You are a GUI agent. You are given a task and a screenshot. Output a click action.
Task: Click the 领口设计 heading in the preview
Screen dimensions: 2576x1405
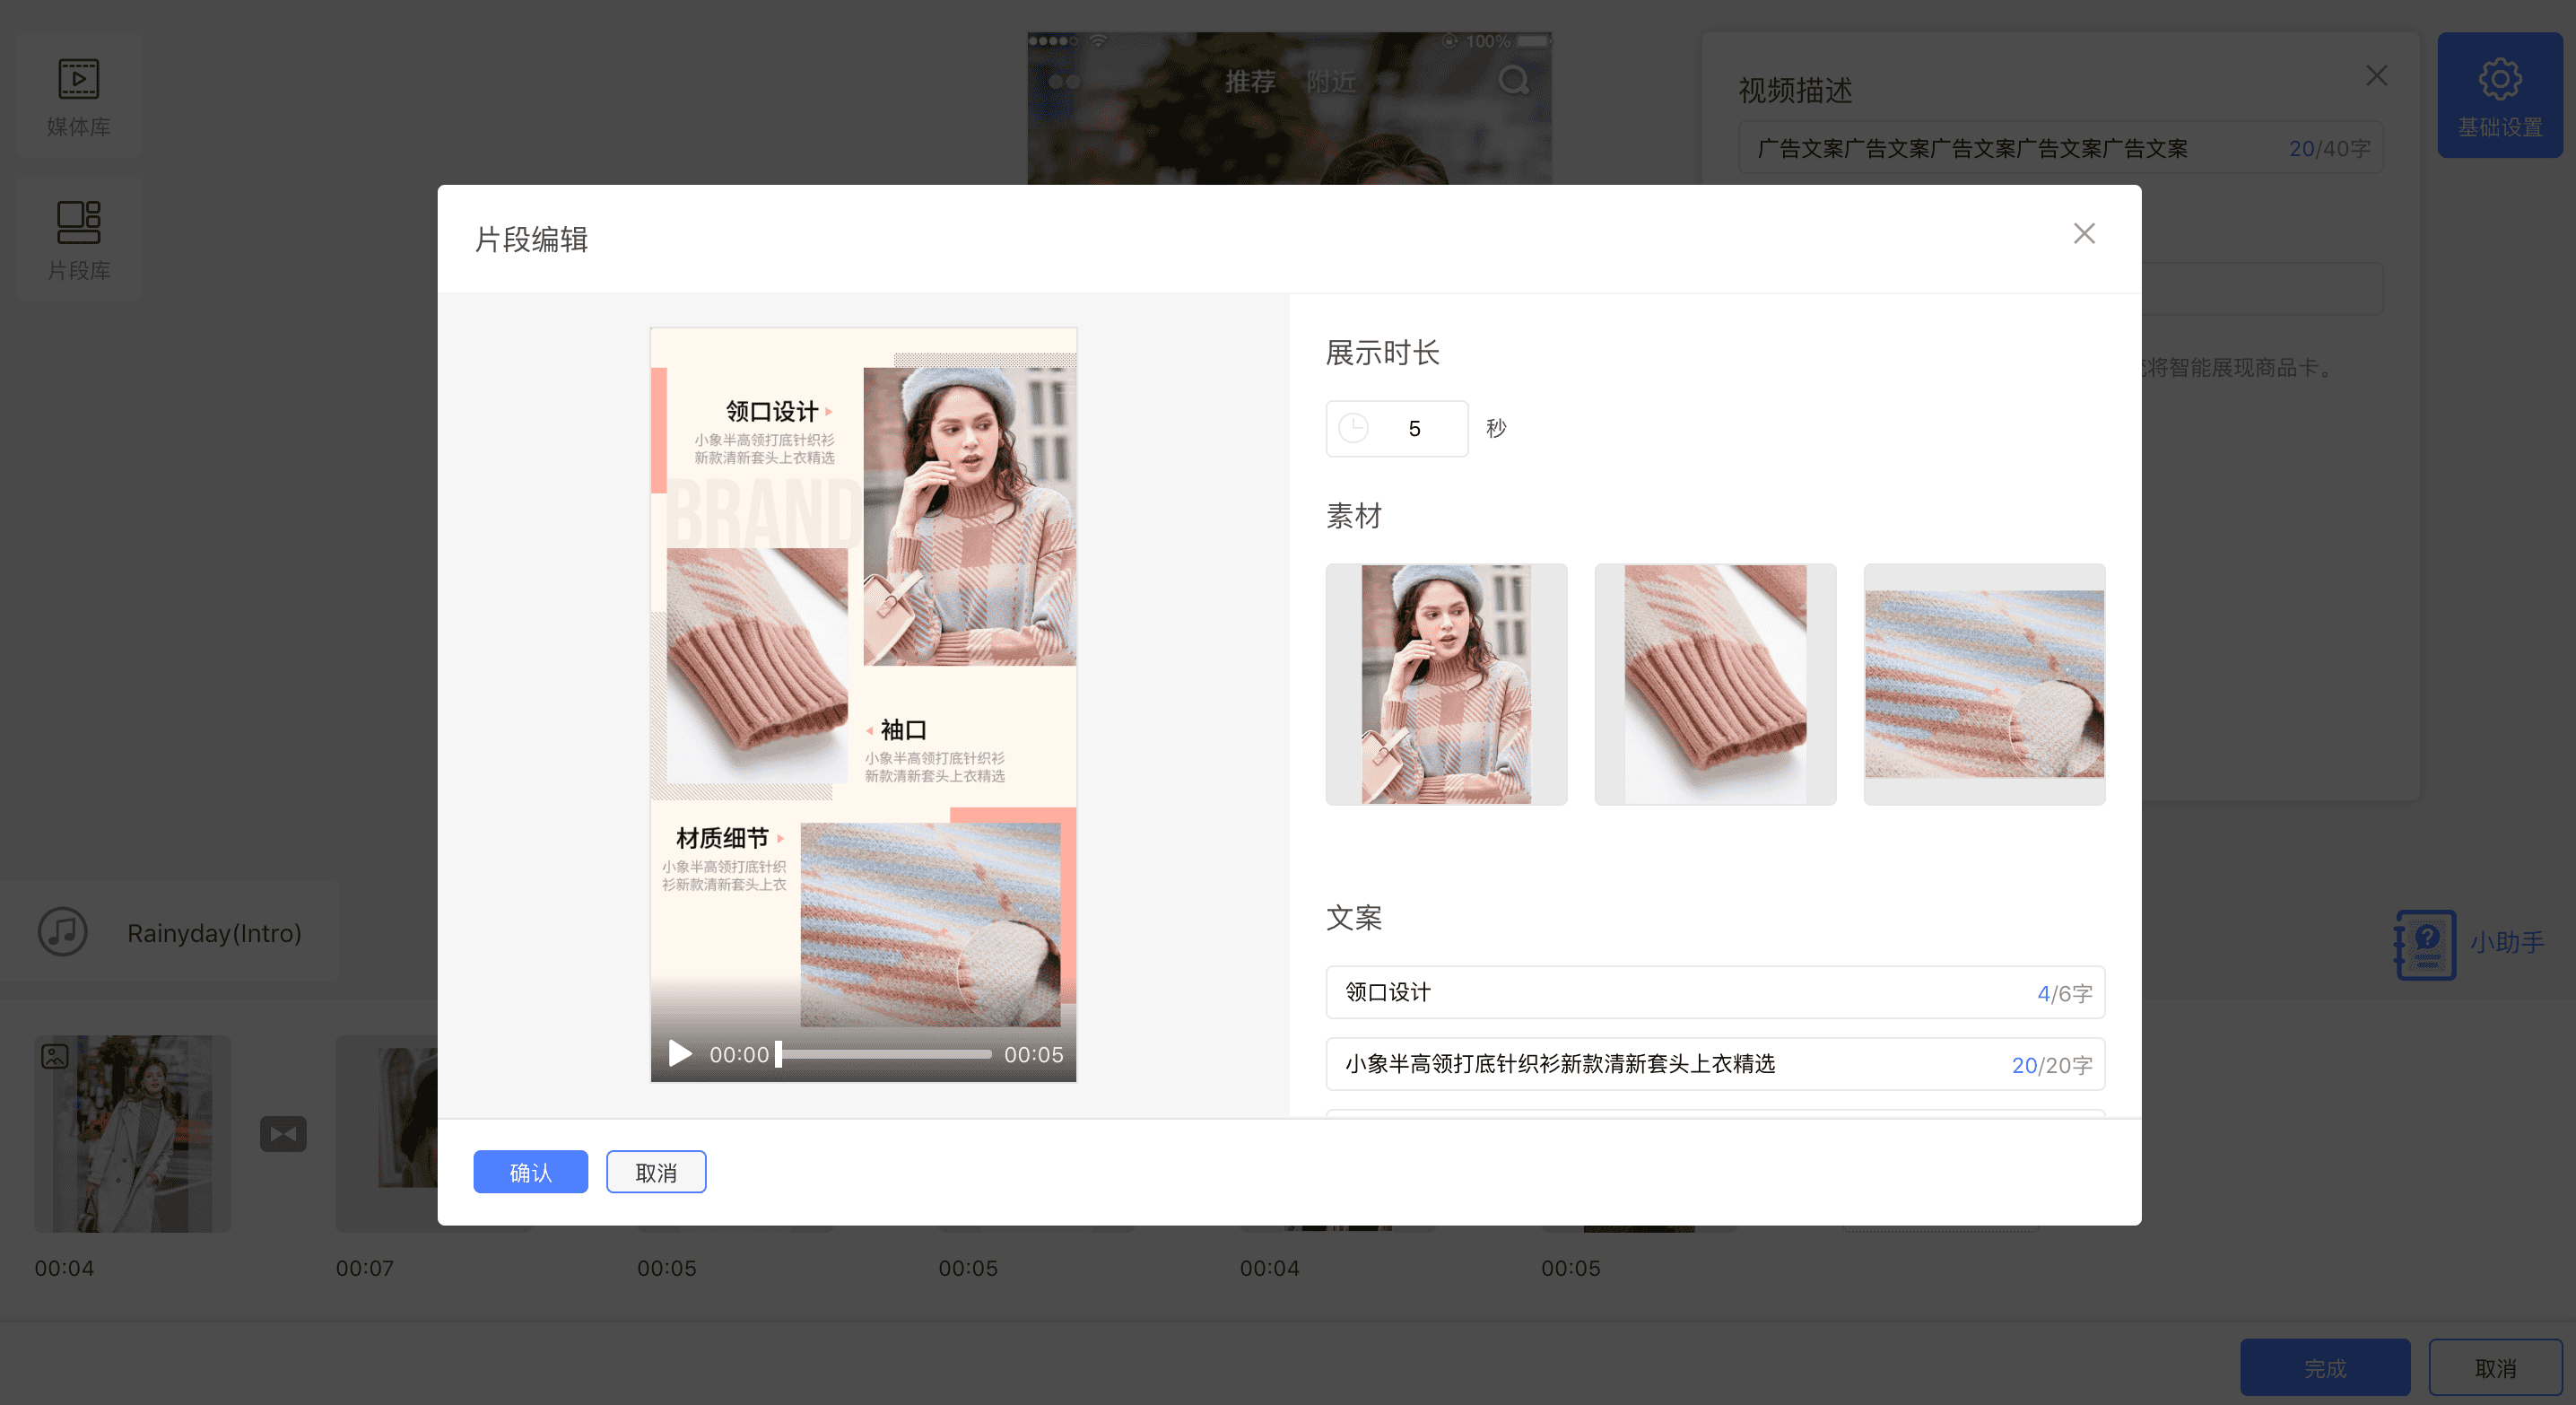pos(772,411)
